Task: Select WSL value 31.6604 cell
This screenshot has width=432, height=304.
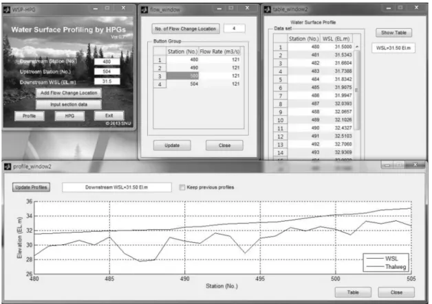Action: [x=336, y=63]
